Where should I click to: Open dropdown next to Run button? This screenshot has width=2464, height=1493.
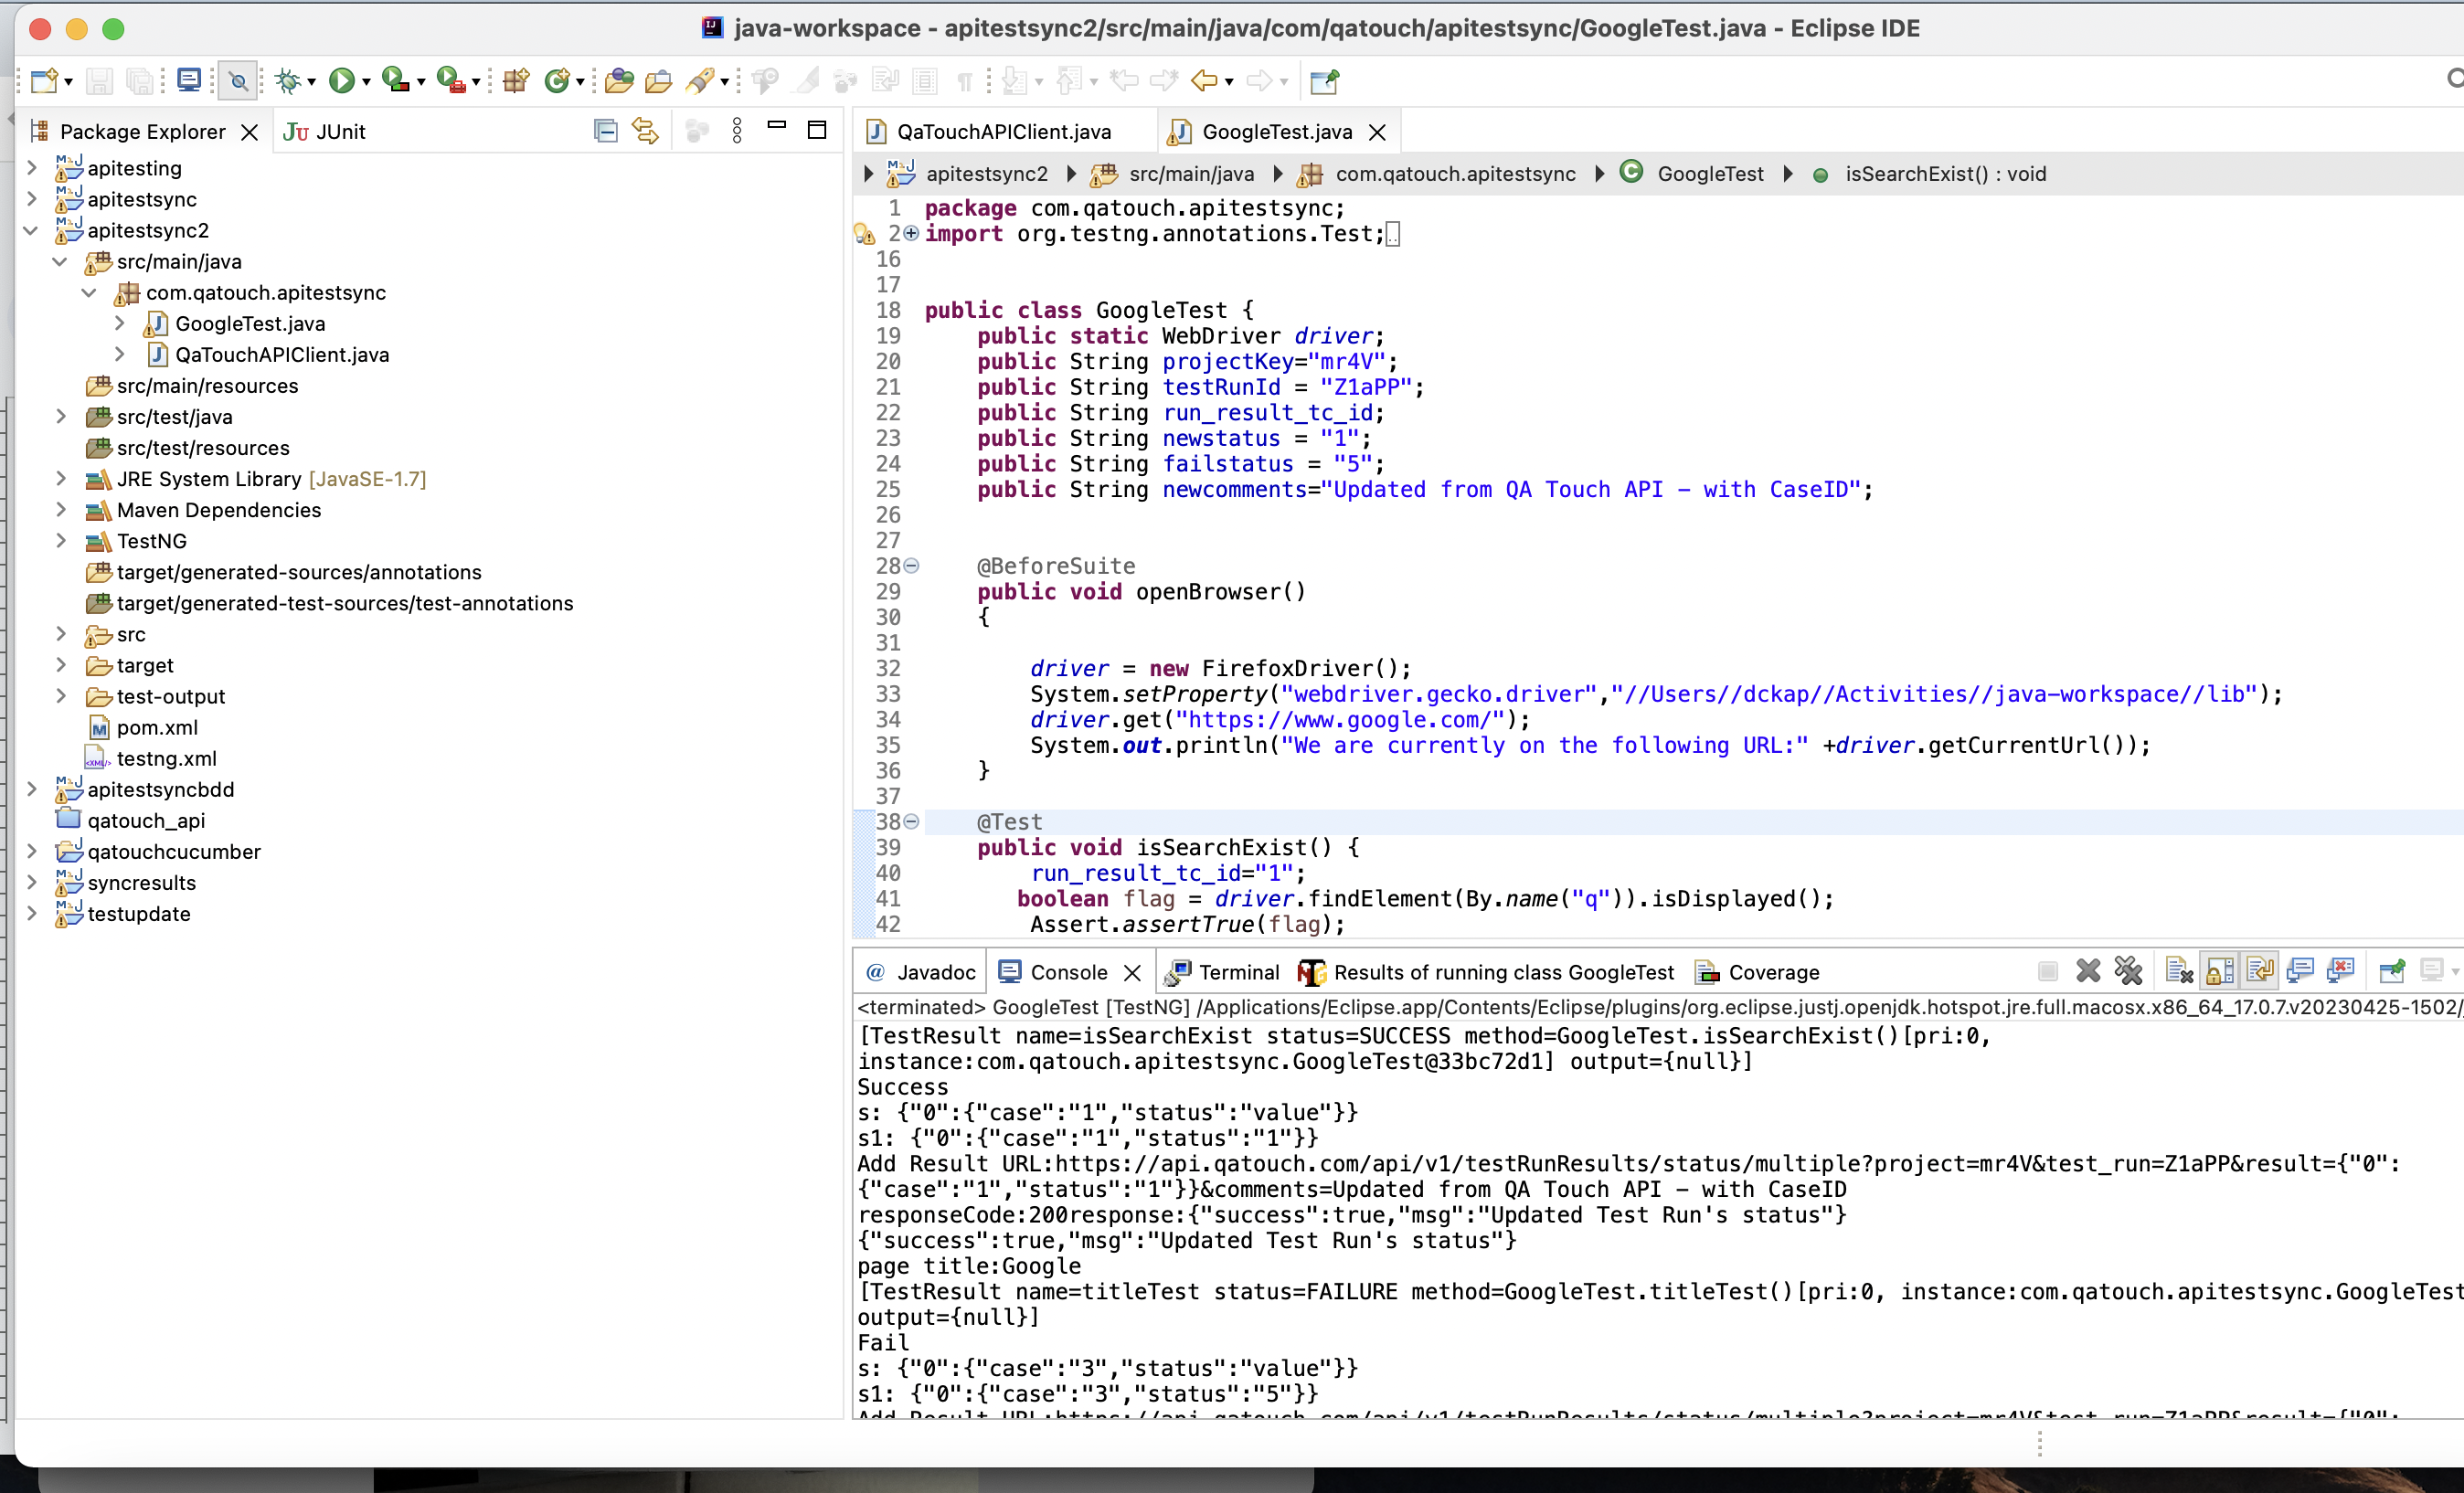coord(366,82)
